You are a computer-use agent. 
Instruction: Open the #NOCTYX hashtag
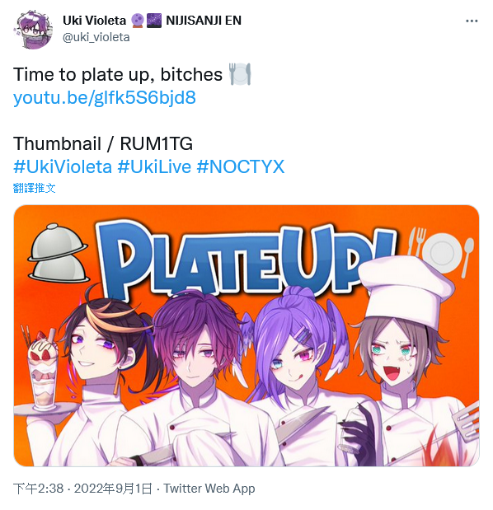(x=241, y=167)
